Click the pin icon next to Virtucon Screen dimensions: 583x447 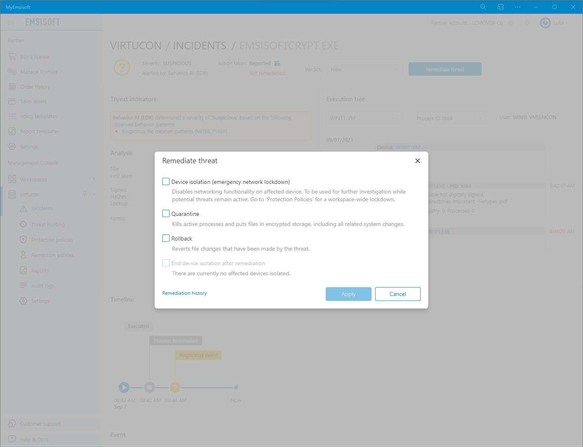84,194
